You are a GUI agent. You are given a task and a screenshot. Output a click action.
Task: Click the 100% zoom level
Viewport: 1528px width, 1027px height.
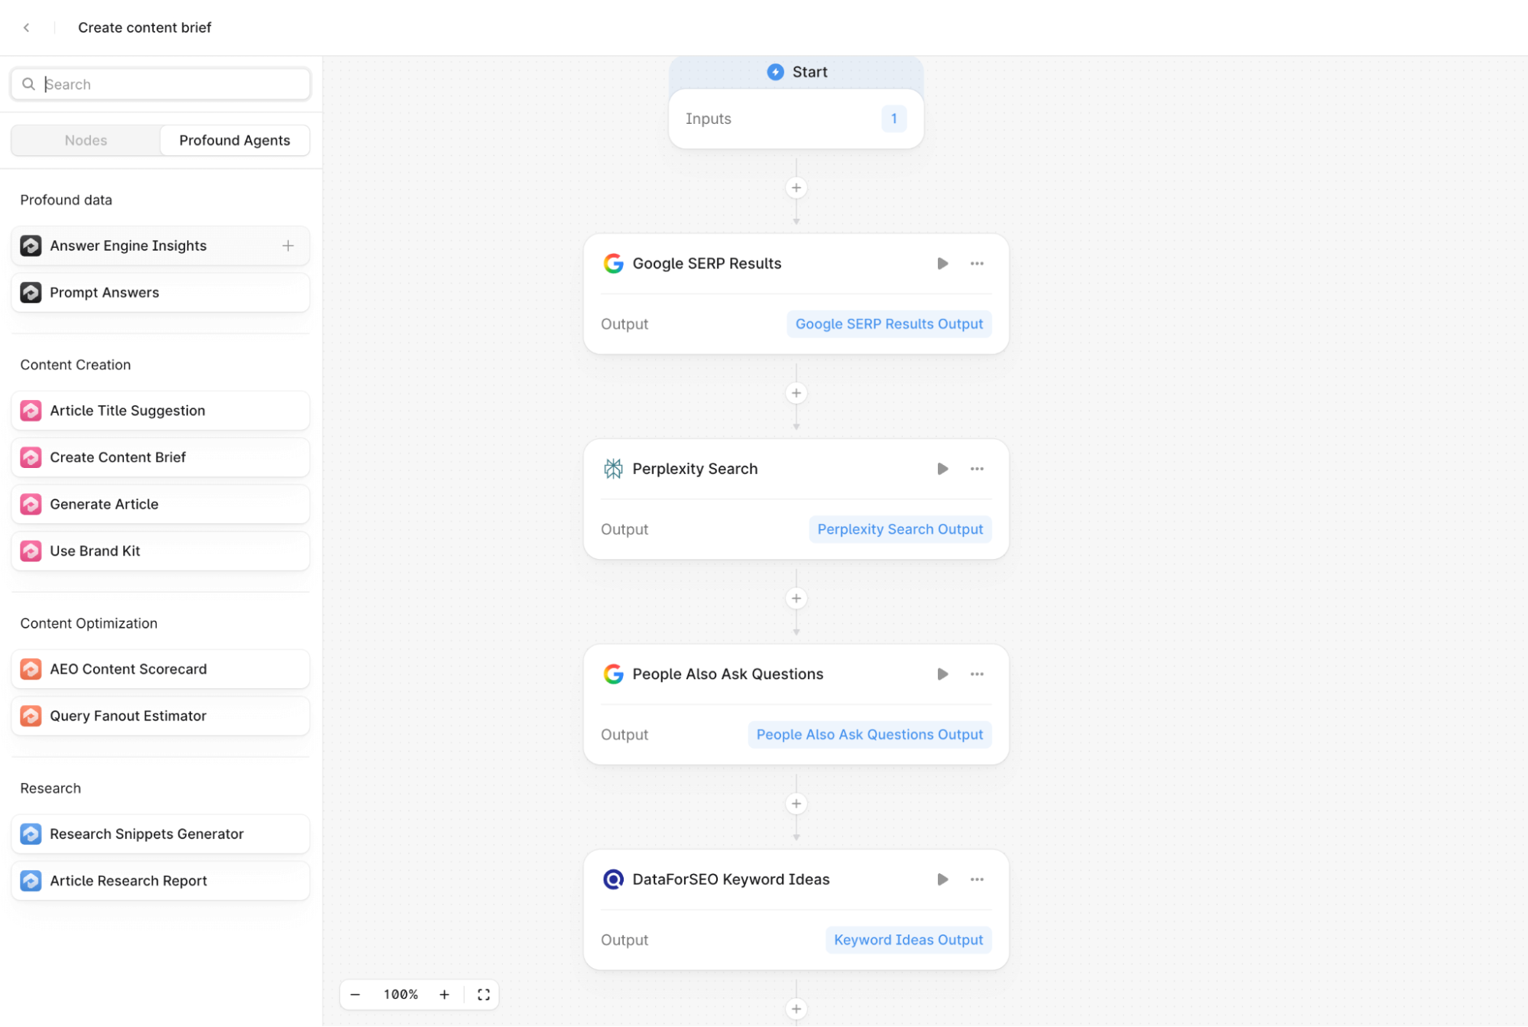[x=401, y=995]
